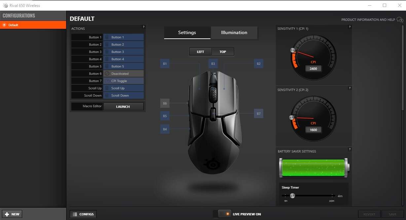Viewport: 406px width, 220px height.
Task: Click the CPI 1 value field showing 2400
Action: pos(313,68)
